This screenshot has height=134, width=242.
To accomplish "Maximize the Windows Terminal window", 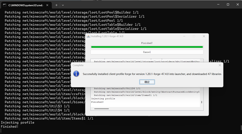I will pyautogui.click(x=228, y=4).
